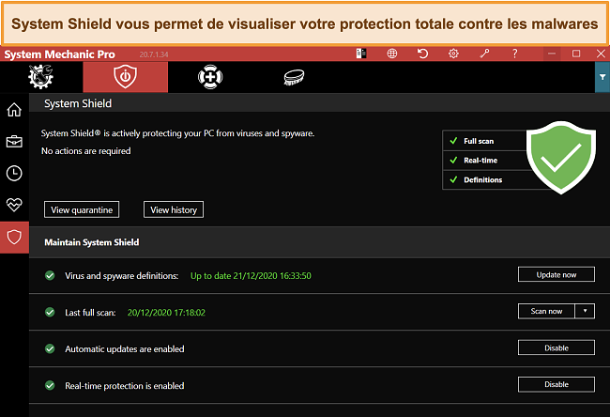Click View quarantine button
The height and width of the screenshot is (417, 610).
(x=82, y=209)
